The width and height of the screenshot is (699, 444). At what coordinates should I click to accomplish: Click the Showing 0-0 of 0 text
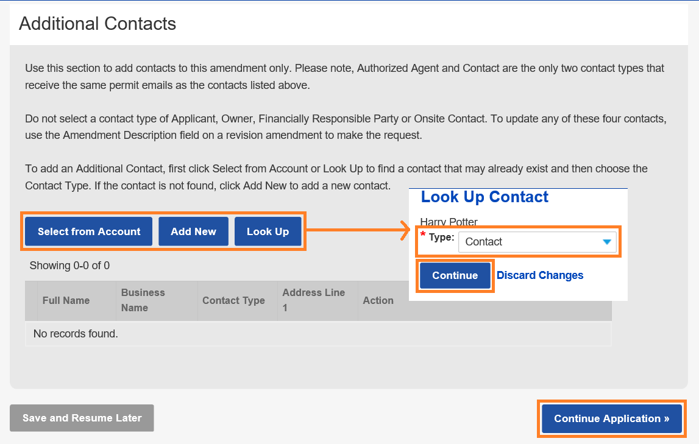[69, 266]
